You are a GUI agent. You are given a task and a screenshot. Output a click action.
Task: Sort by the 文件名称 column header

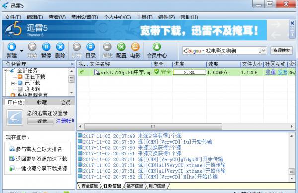[x=121, y=64]
